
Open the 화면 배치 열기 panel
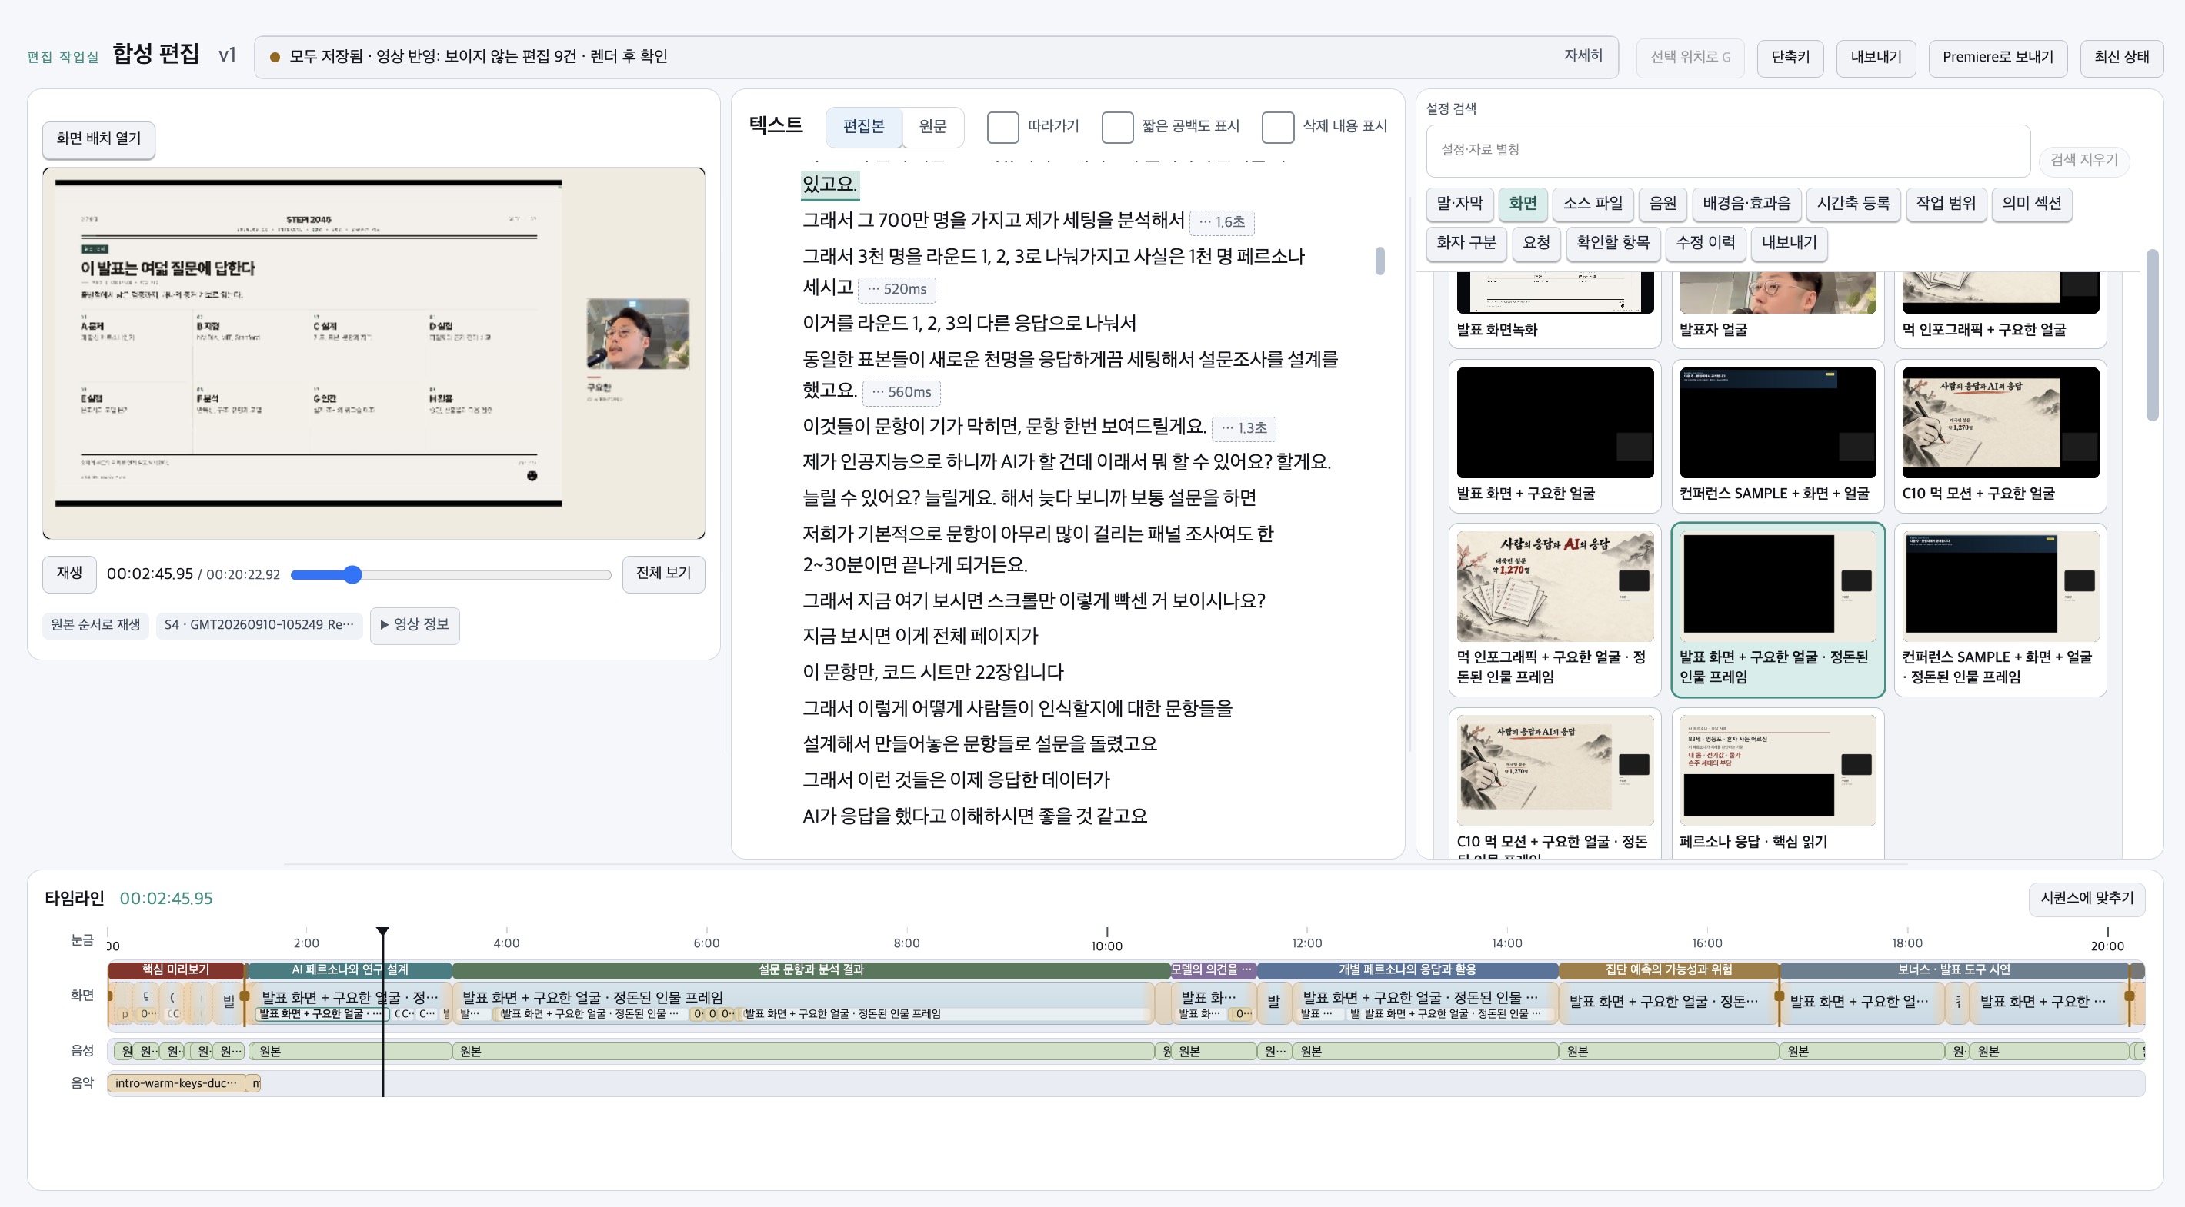(98, 138)
